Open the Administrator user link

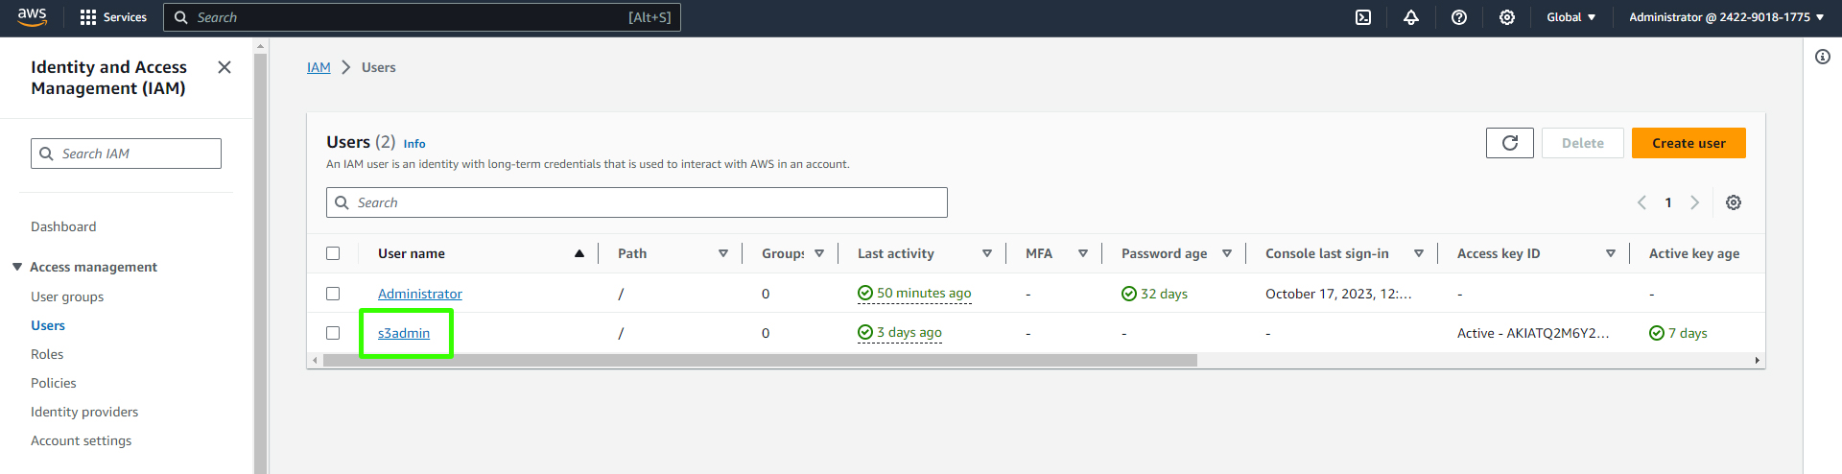pos(420,294)
